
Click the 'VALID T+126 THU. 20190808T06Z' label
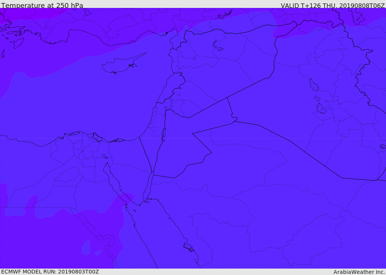point(332,6)
